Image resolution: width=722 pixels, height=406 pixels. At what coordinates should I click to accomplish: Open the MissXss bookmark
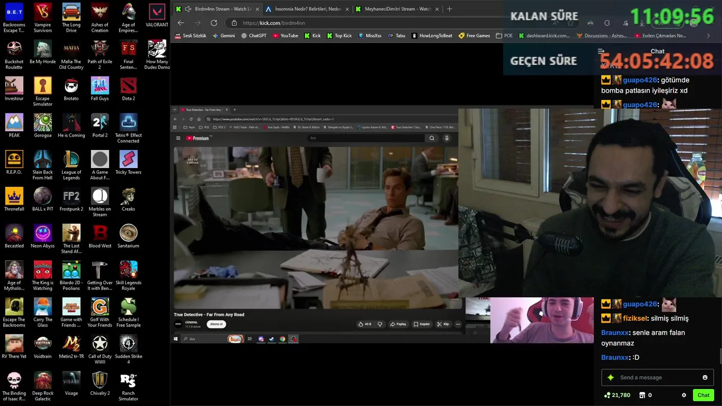coord(369,36)
